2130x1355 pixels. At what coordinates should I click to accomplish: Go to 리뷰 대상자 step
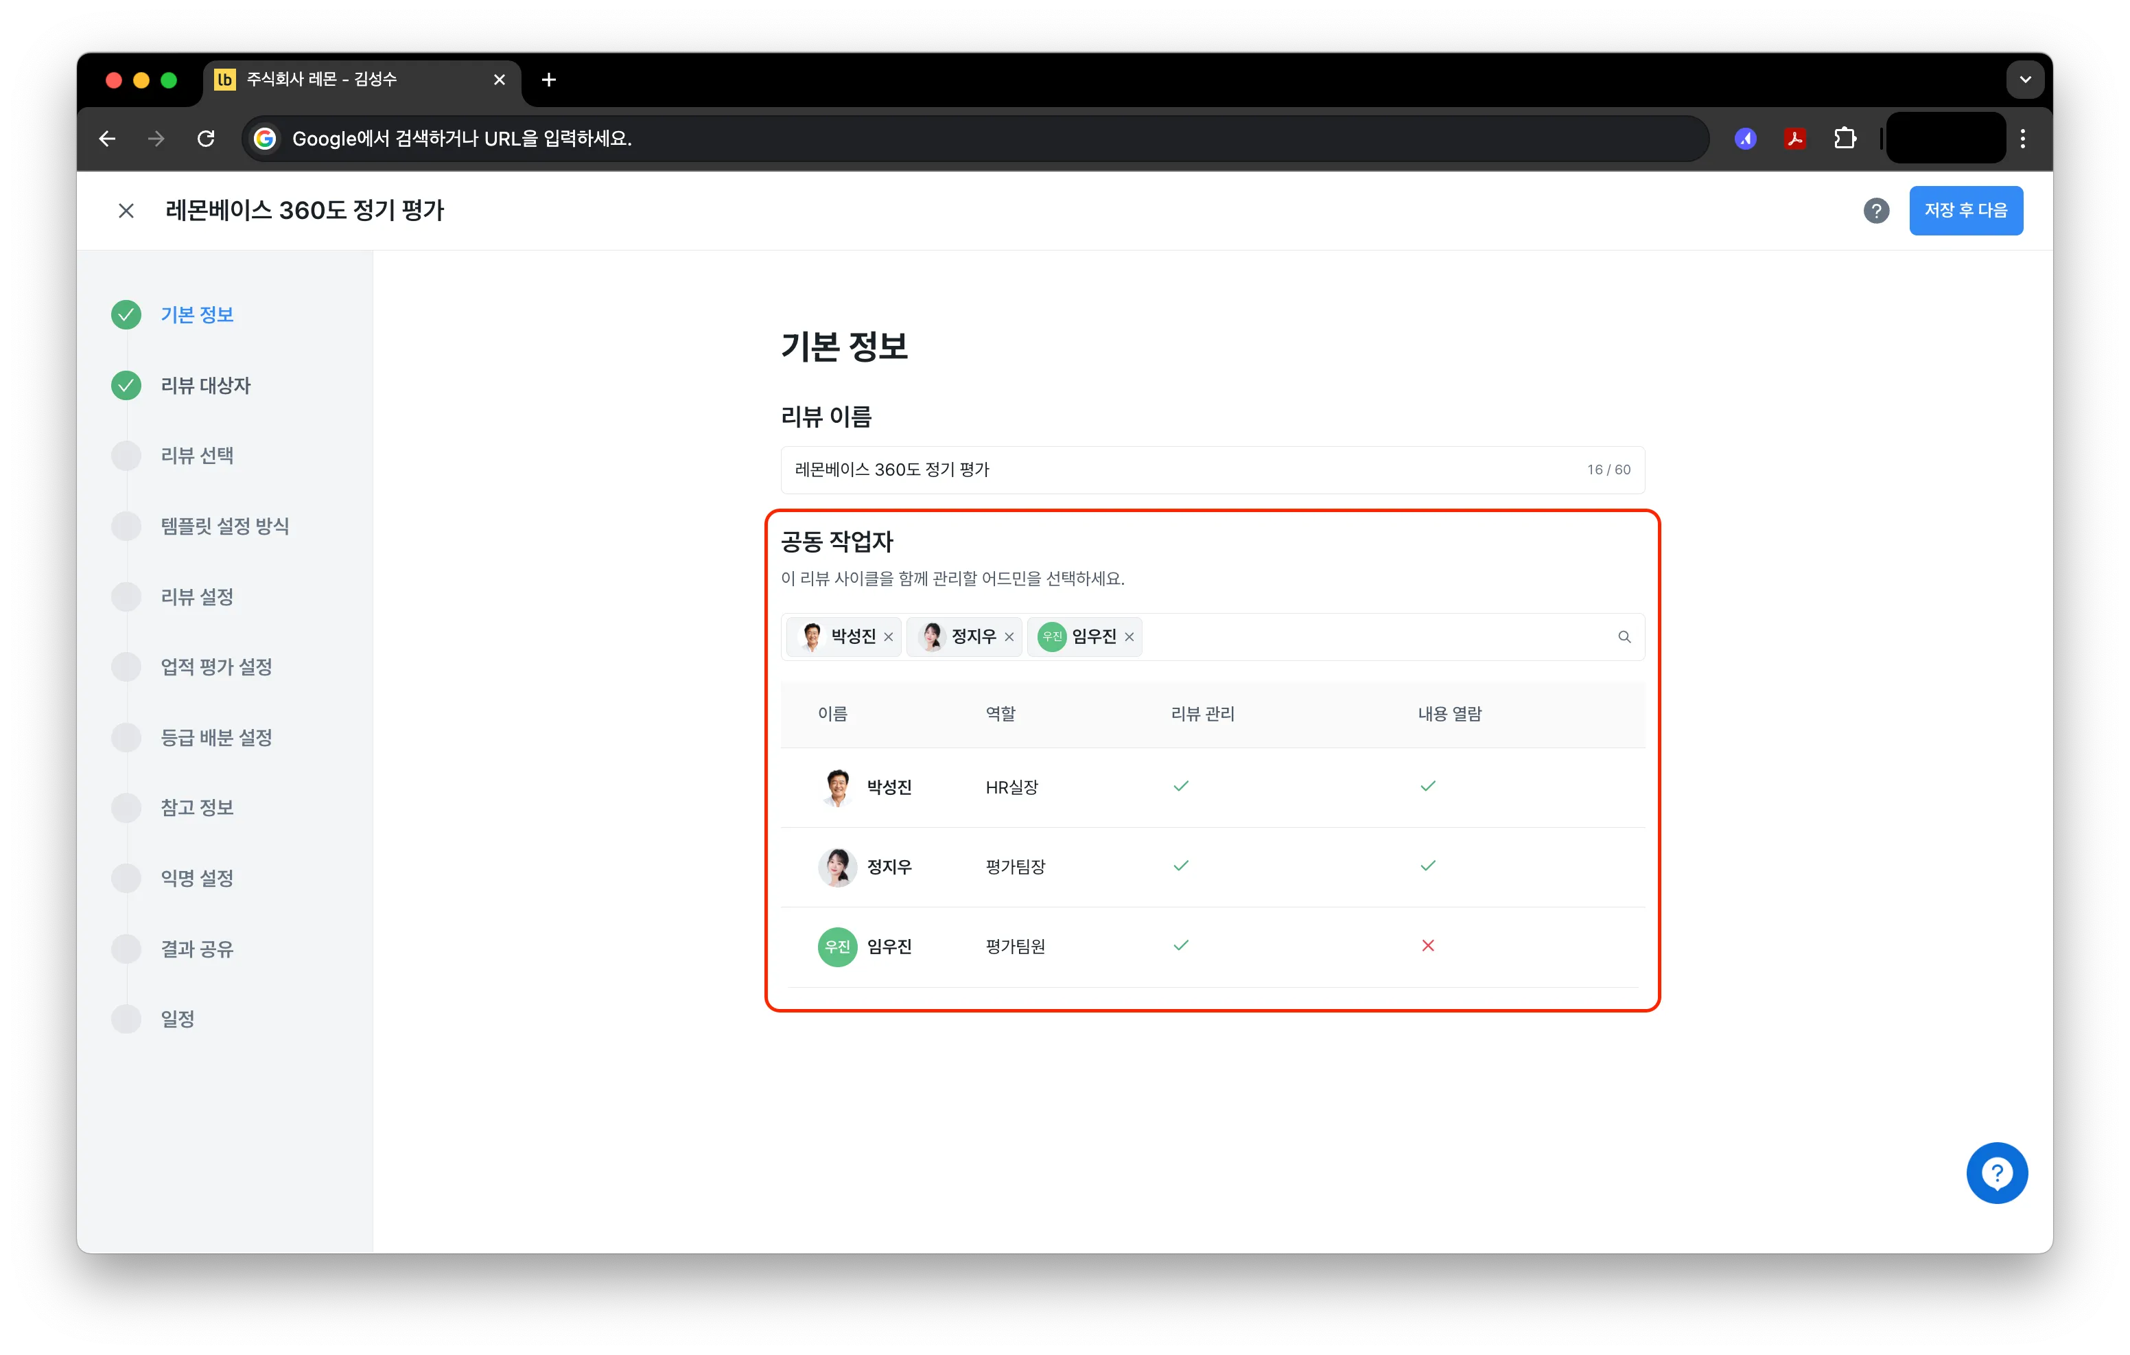(205, 386)
